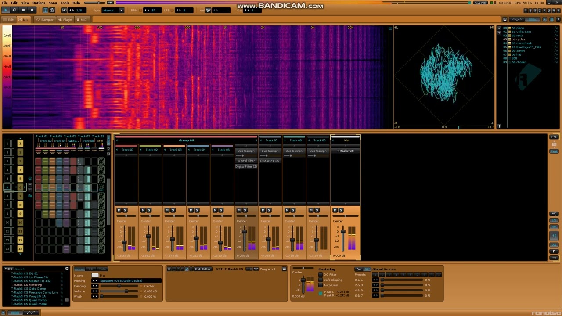Viewport: 562px width, 316px height.
Task: Start song playback with the Play button
Action: coord(6,10)
